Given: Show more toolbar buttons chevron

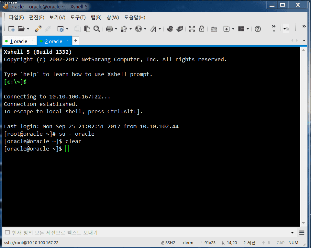Looking at the screenshot, I should (274, 28).
